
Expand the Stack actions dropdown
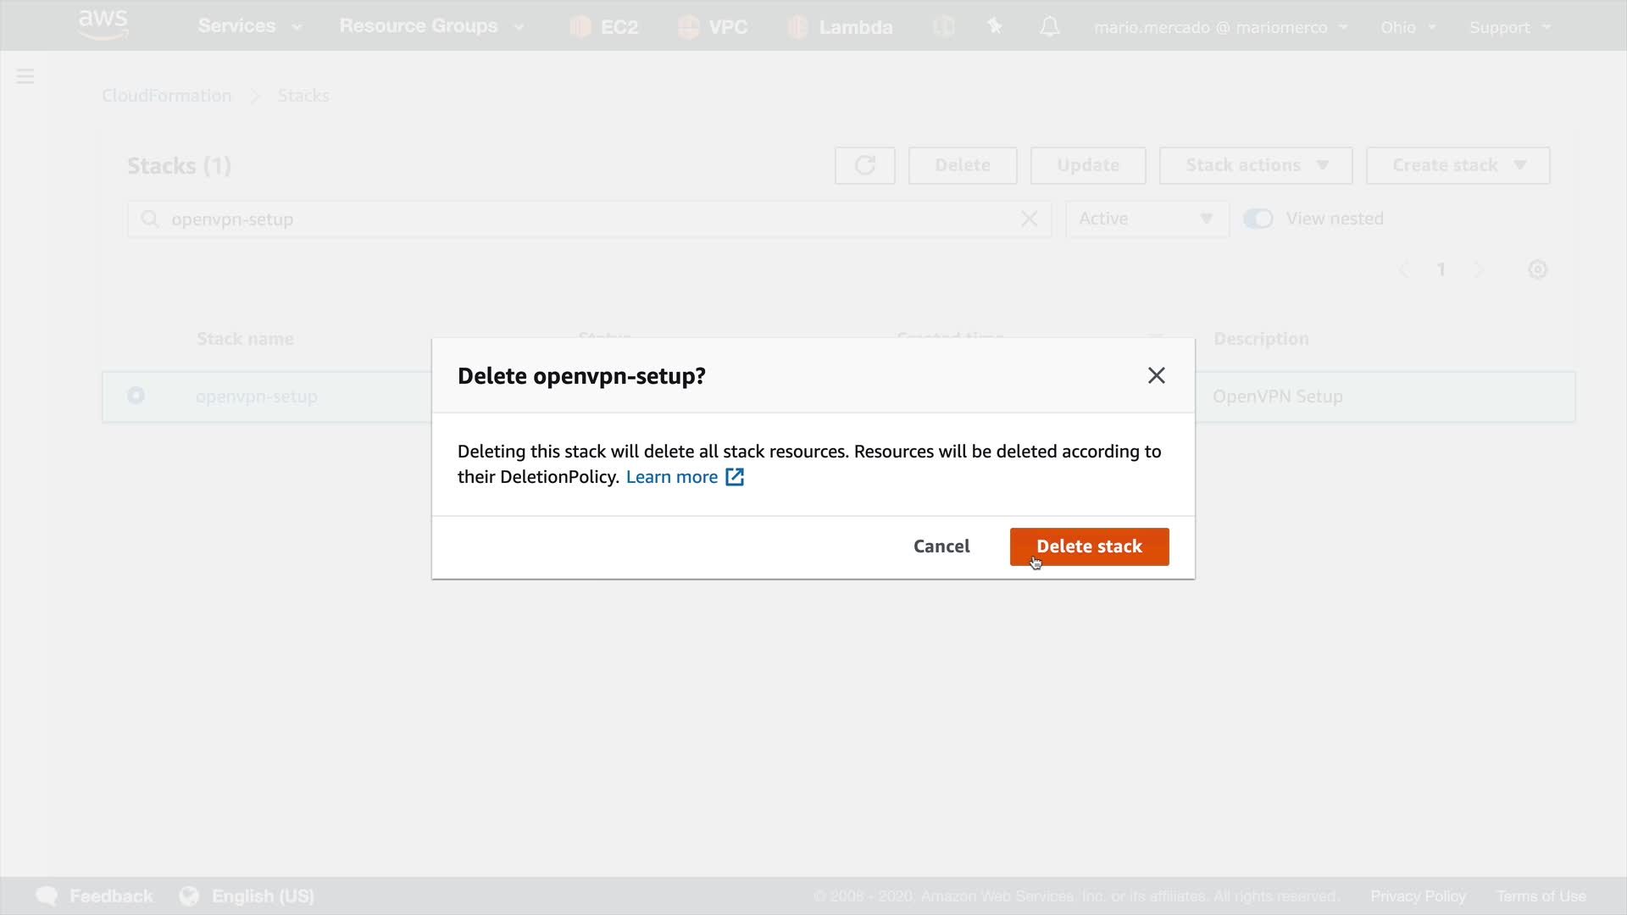[1255, 165]
